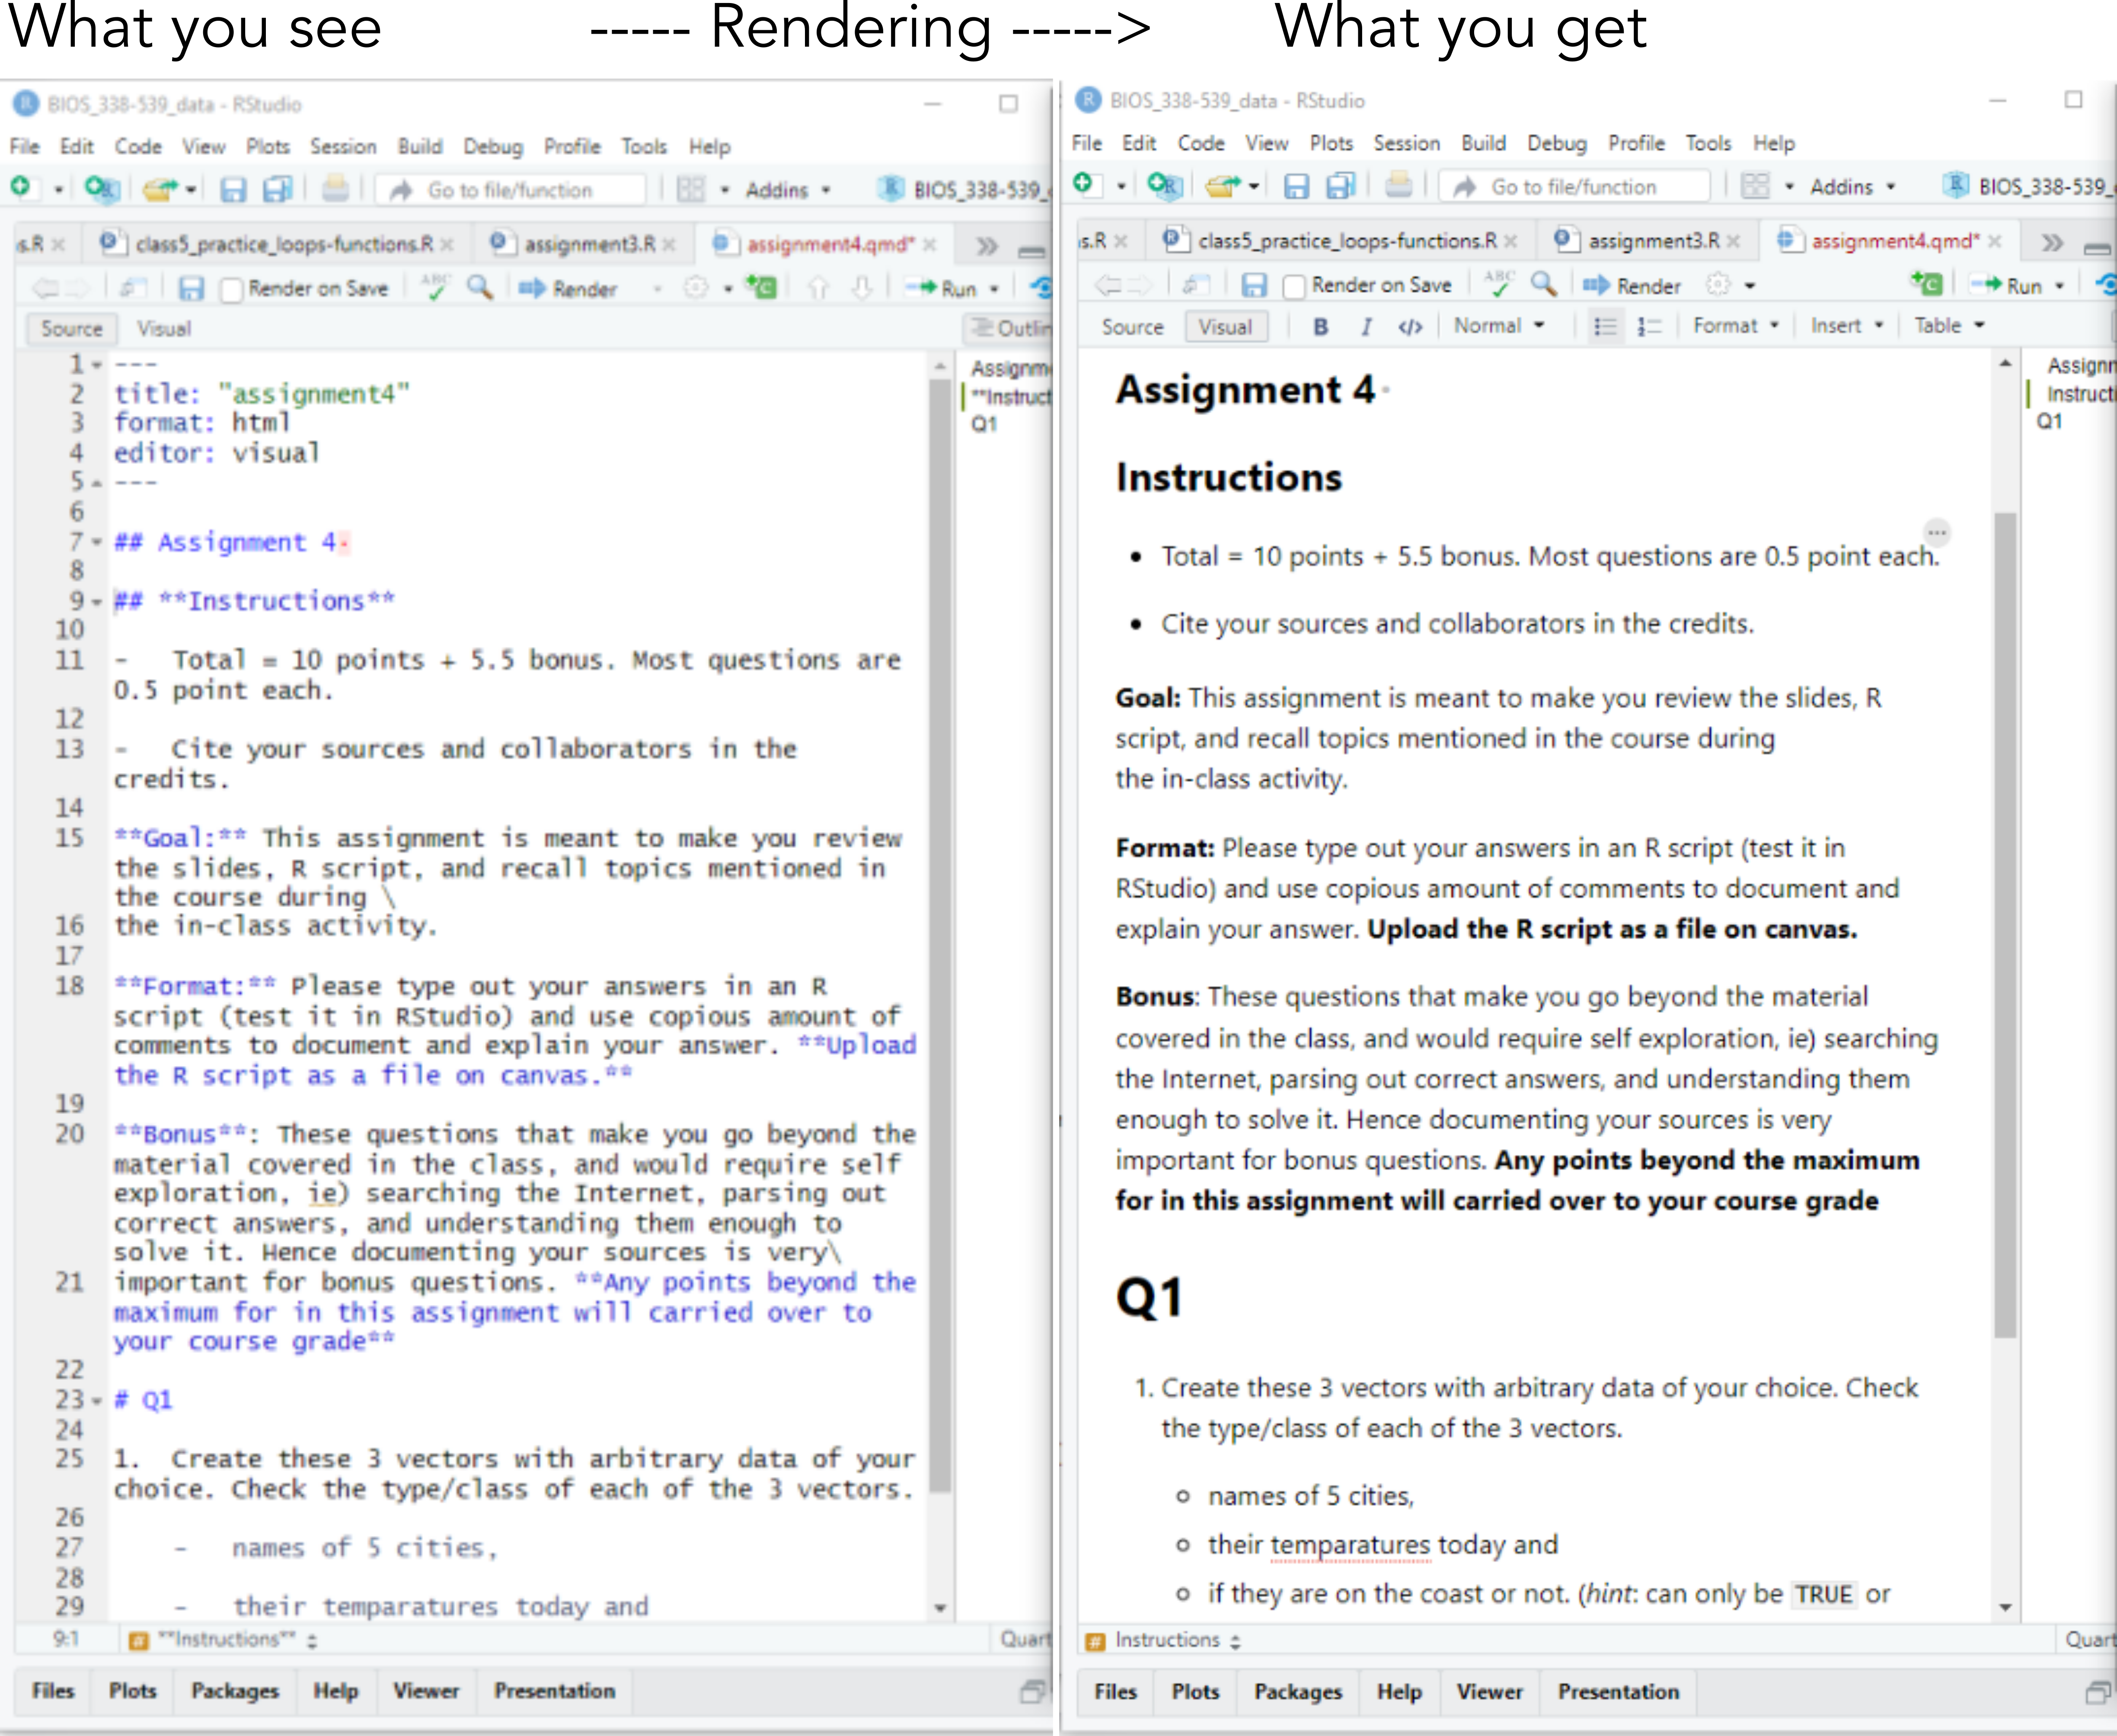Click Bold icon in visual editor toolbar
Screen dimensions: 2117x1736
point(1320,326)
